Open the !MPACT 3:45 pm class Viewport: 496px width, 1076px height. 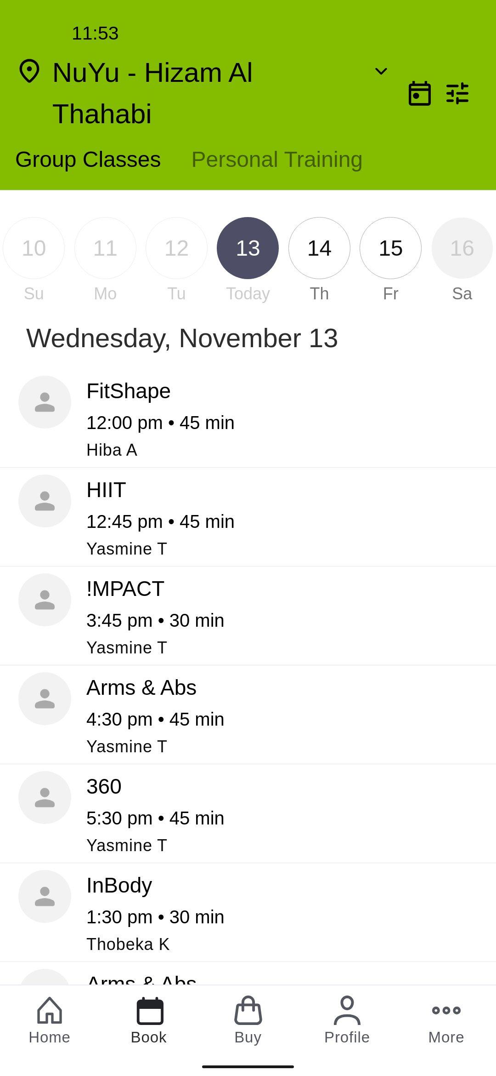coord(248,616)
